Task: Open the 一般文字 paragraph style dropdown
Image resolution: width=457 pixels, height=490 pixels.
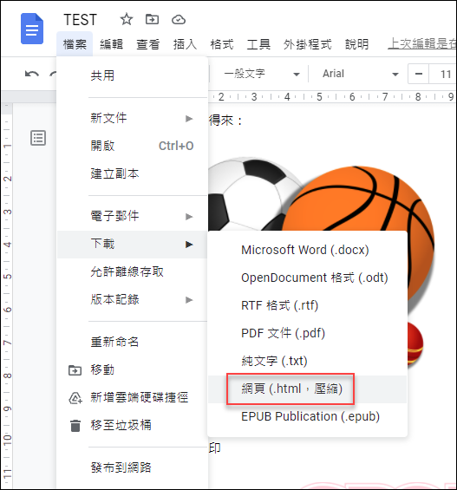Action: [x=261, y=74]
